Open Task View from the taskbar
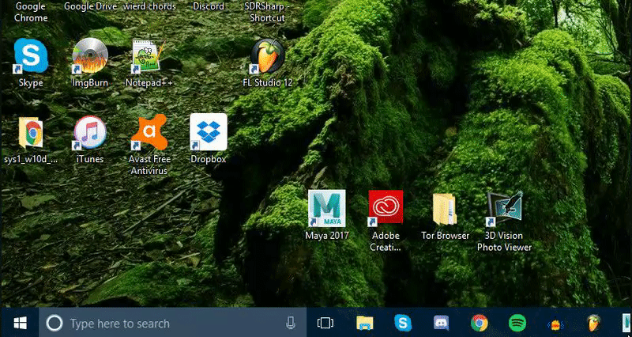The height and width of the screenshot is (337, 632). 325,323
